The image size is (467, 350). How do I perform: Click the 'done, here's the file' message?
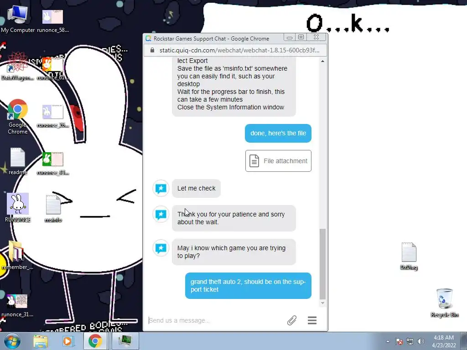pos(278,134)
